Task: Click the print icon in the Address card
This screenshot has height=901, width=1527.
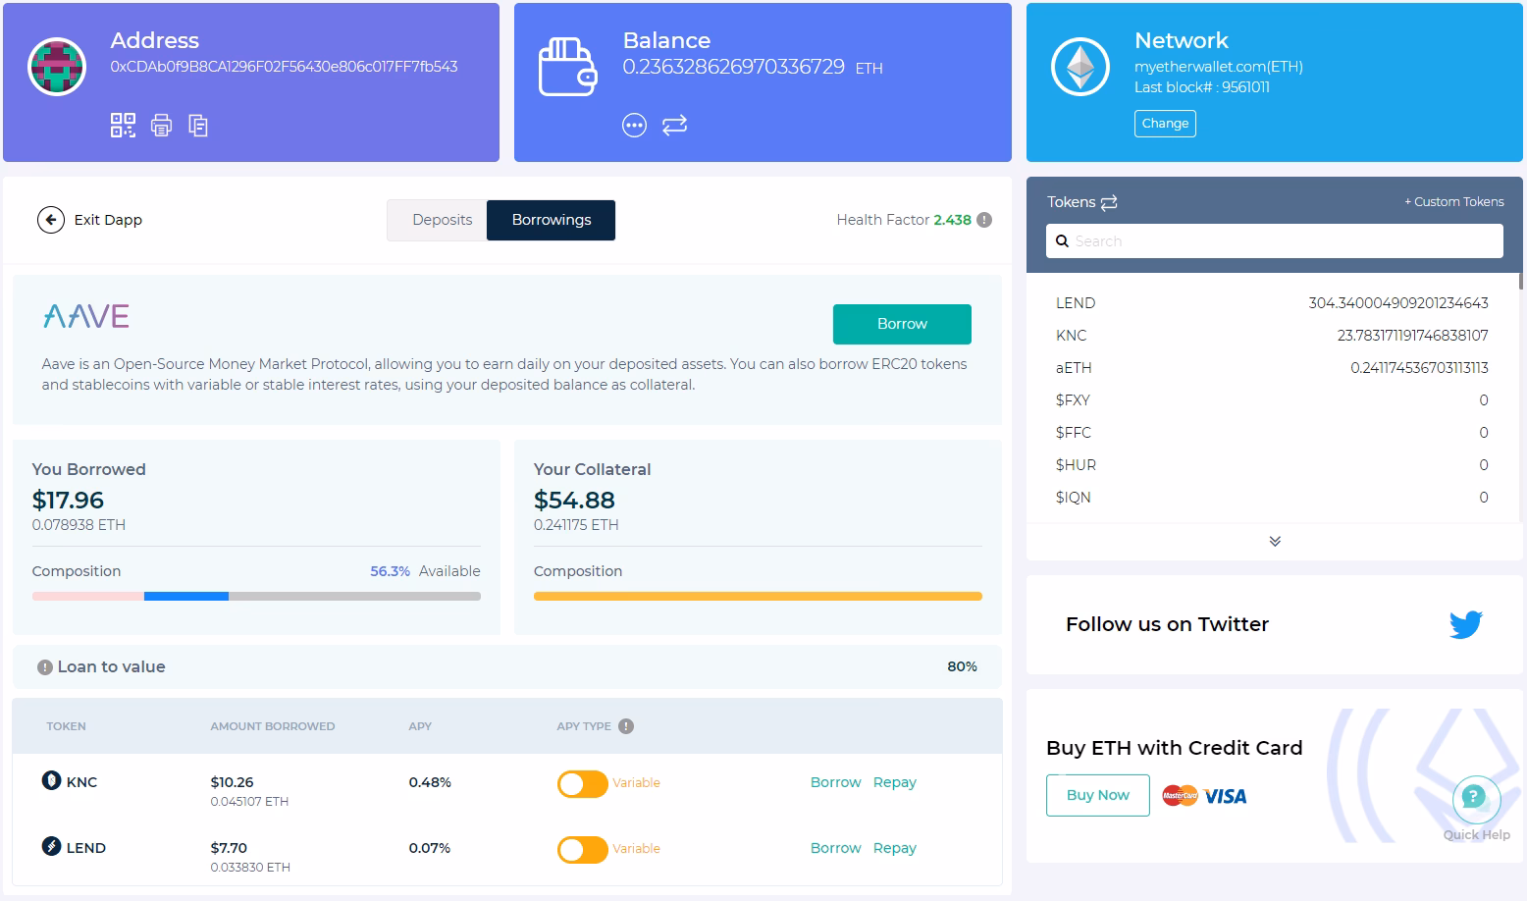Action: [x=161, y=125]
